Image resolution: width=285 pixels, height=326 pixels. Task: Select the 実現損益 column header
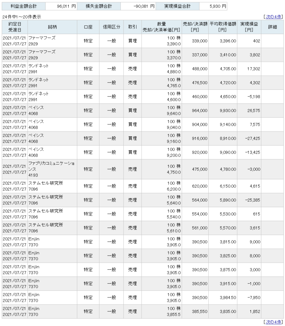[249, 27]
